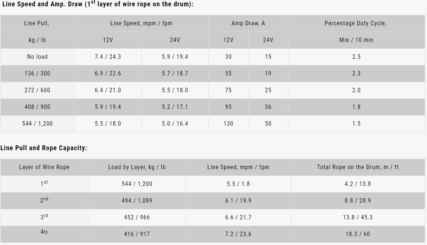427x245 pixels.
Task: Select the '7.4 / 24.3' line speed cell
Action: pyautogui.click(x=108, y=57)
